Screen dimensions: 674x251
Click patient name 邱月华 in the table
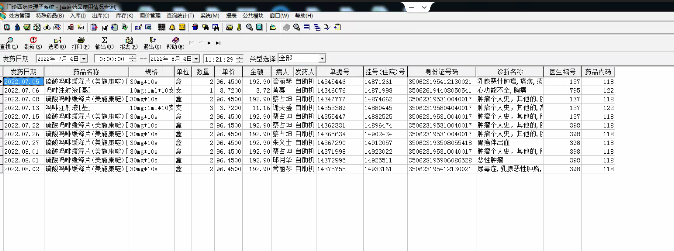tap(282, 160)
